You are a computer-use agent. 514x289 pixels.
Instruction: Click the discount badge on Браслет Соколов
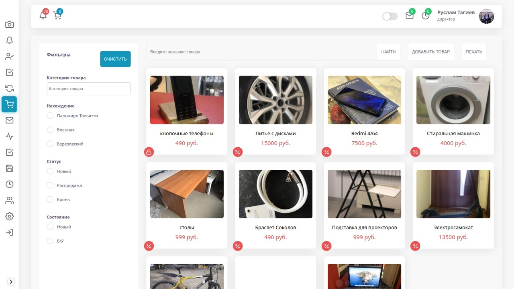(x=238, y=246)
